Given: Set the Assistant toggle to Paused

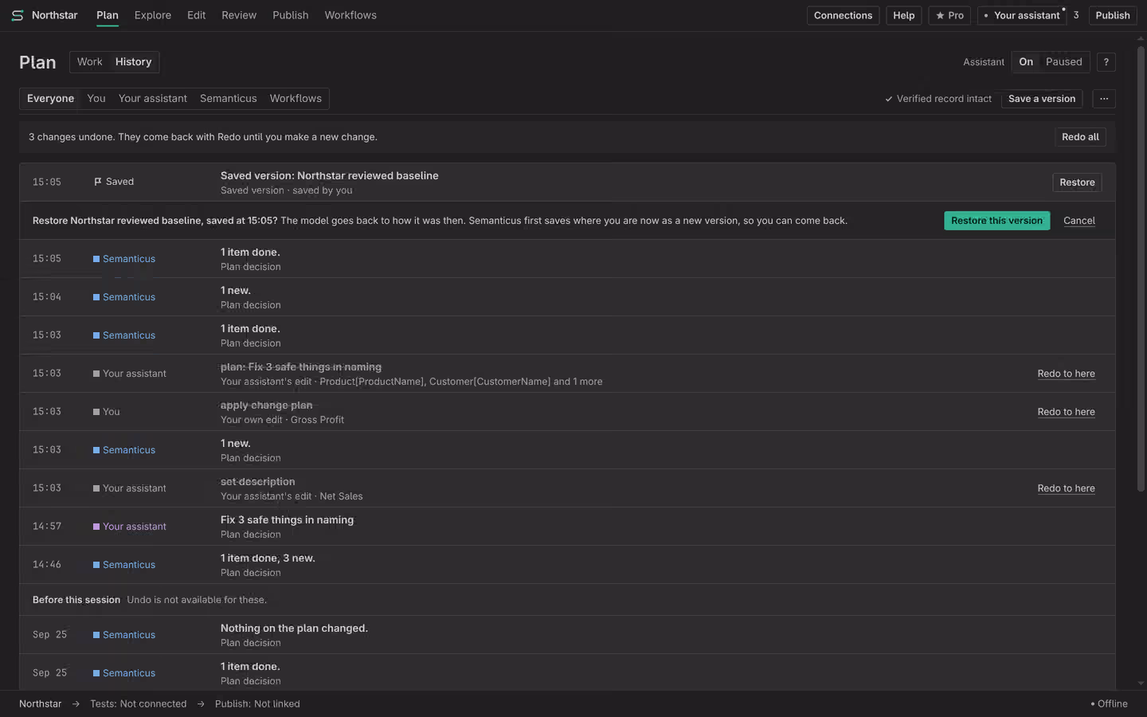Looking at the screenshot, I should point(1064,62).
